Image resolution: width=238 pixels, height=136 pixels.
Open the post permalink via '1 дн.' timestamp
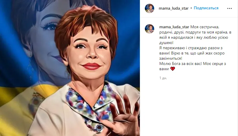163,78
